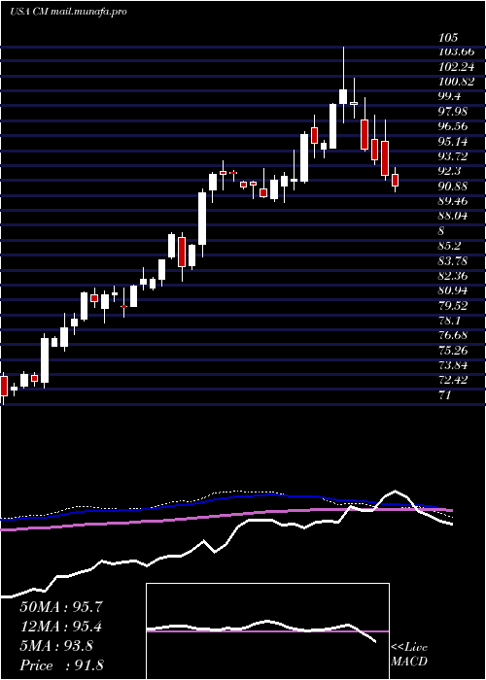Click the '5MA : 93.8' readout

tap(56, 646)
